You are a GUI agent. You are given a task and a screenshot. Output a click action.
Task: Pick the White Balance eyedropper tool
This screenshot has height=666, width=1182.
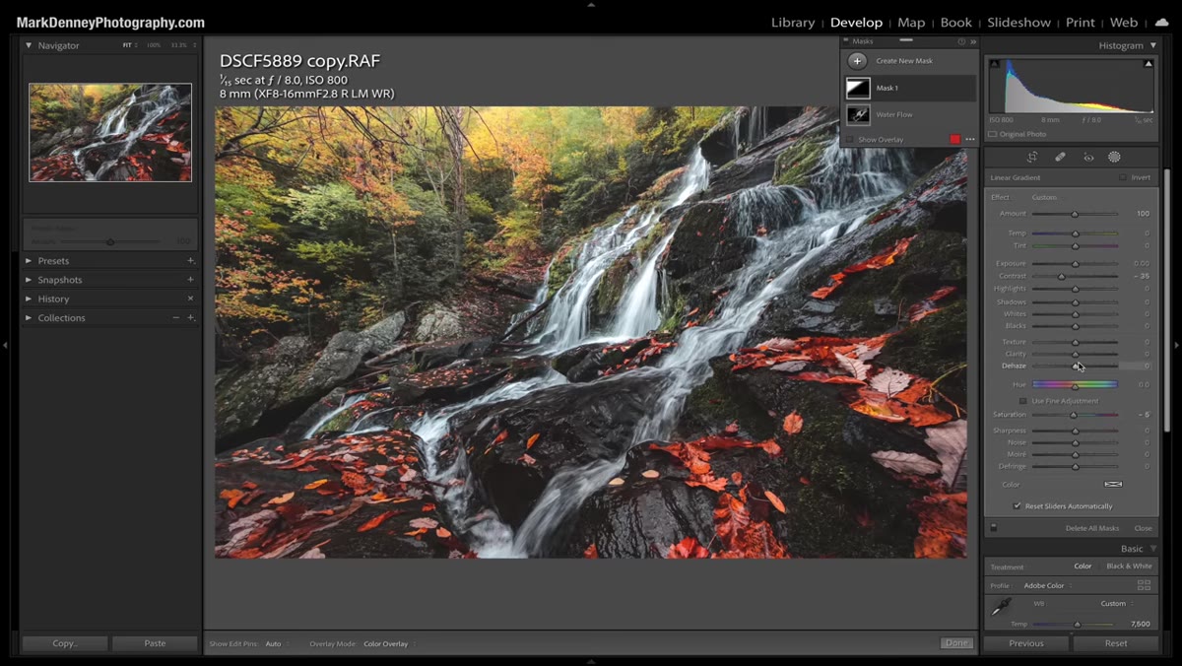click(x=1002, y=606)
